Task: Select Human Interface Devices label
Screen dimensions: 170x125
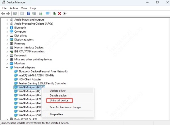Action: coord(29,48)
